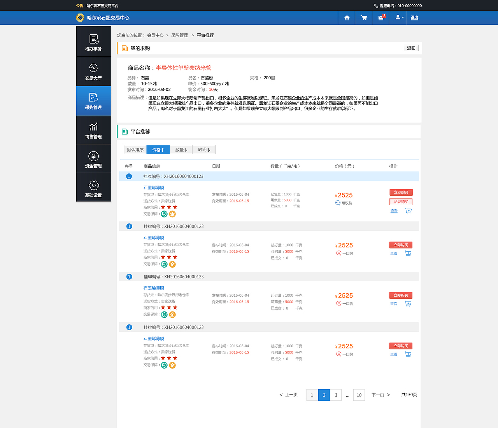Click 立即购买 in the second listing
The height and width of the screenshot is (428, 498).
coord(401,245)
